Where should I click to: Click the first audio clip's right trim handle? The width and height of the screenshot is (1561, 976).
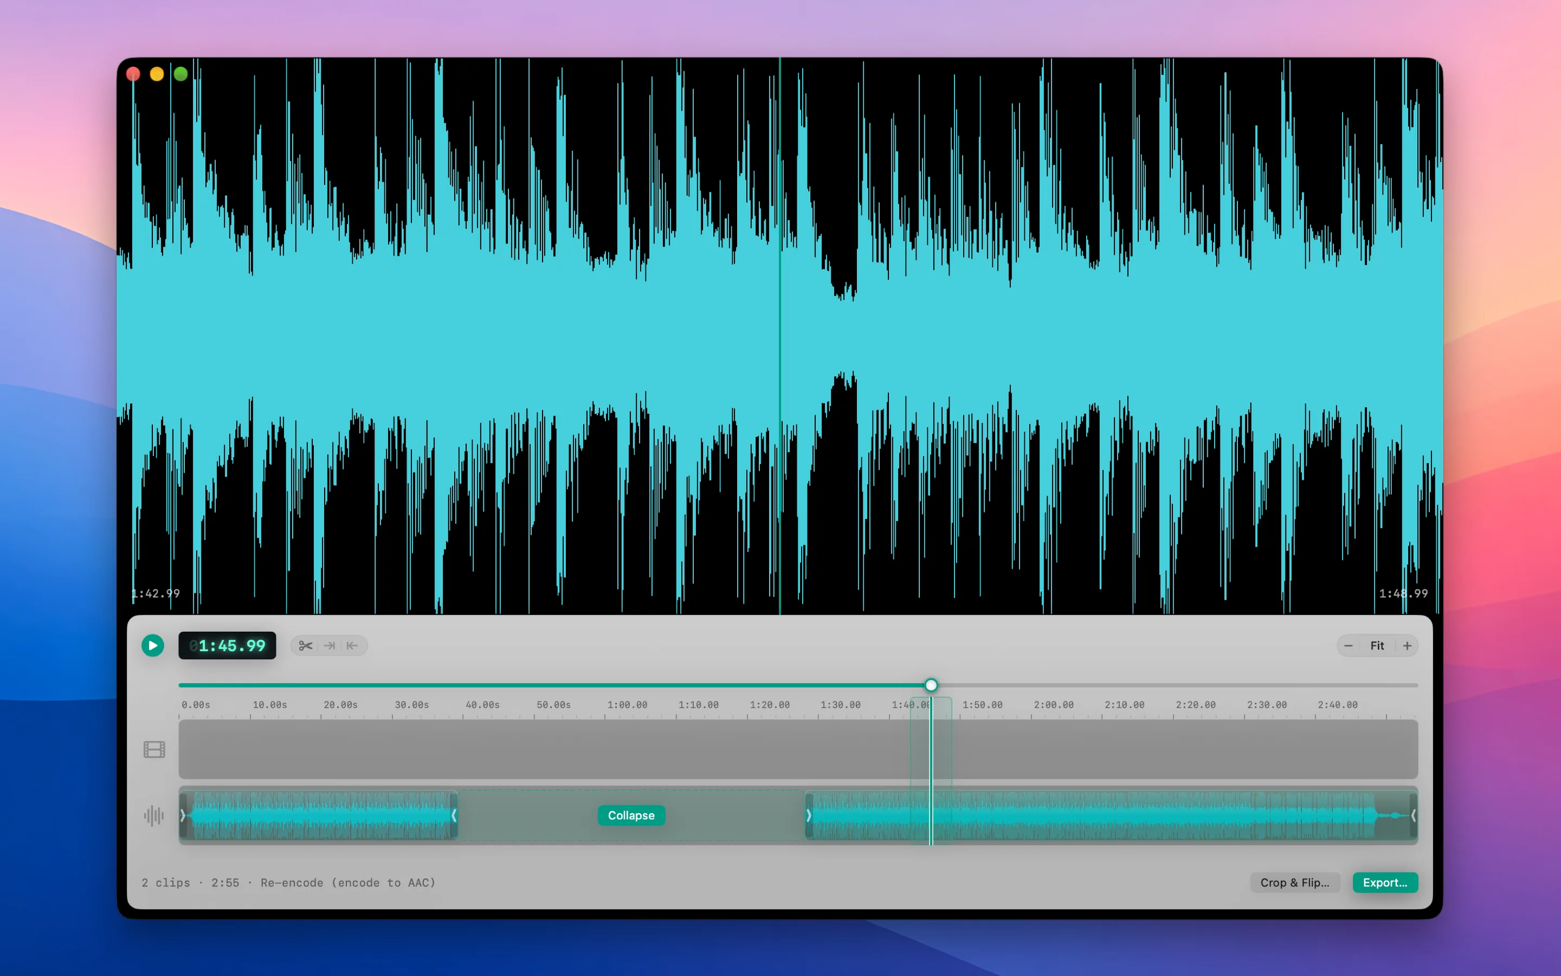454,816
